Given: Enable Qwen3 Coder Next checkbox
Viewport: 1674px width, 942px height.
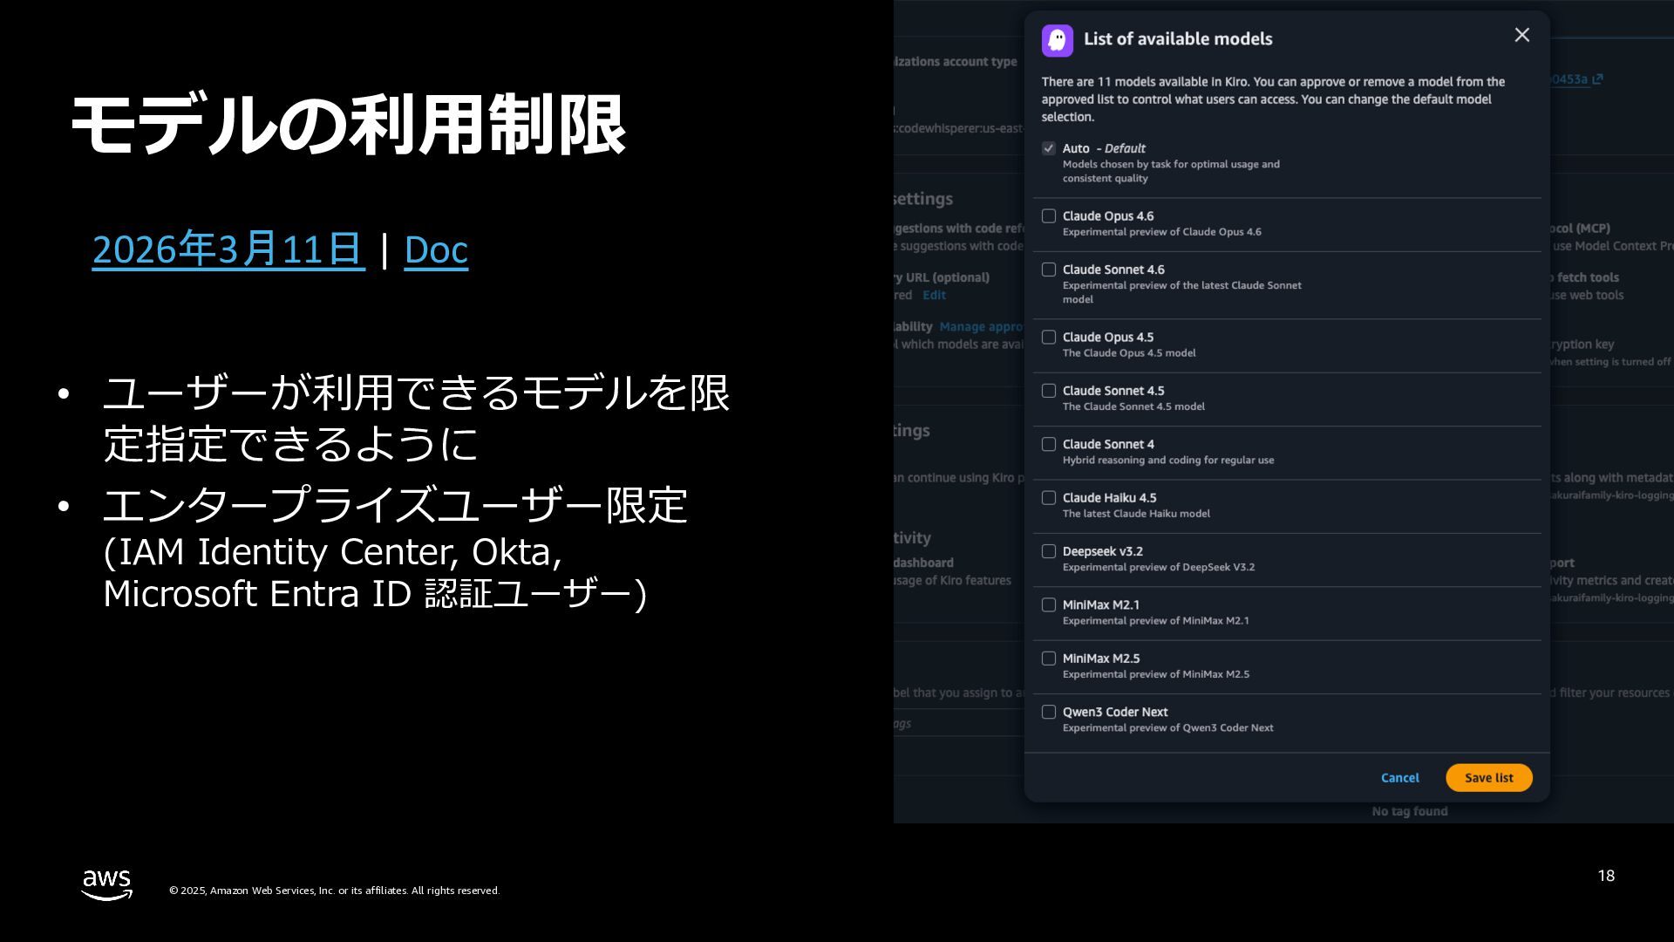Looking at the screenshot, I should tap(1049, 712).
